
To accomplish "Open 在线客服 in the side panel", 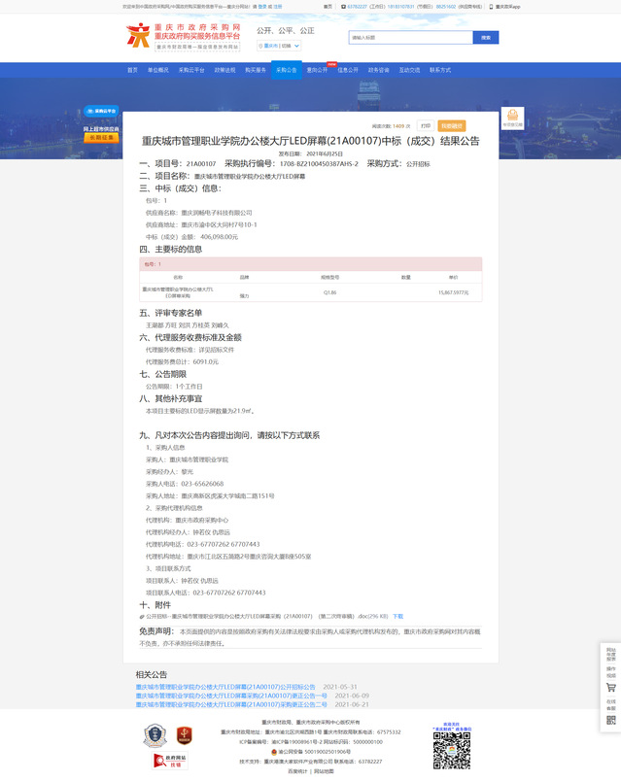I will pos(611,705).
